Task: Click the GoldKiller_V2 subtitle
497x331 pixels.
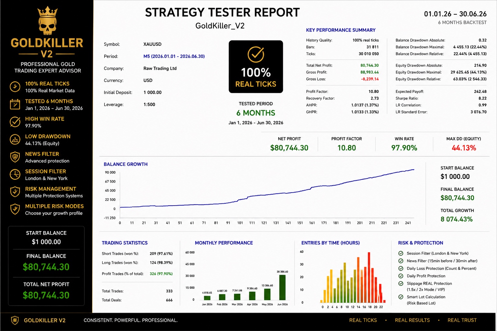Action: pyautogui.click(x=220, y=26)
